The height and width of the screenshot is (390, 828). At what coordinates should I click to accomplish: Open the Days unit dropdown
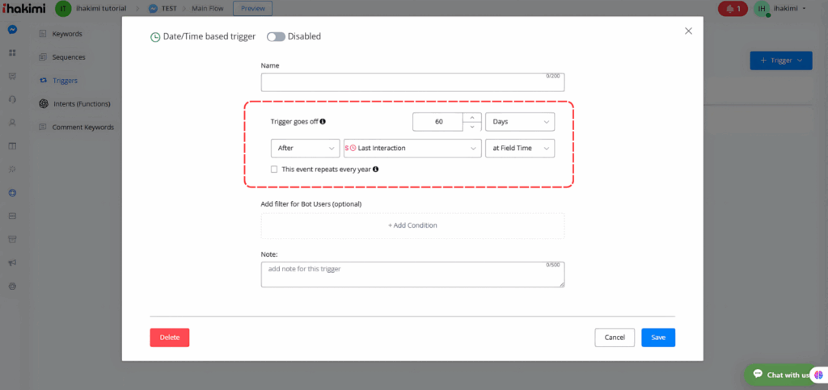tap(520, 122)
